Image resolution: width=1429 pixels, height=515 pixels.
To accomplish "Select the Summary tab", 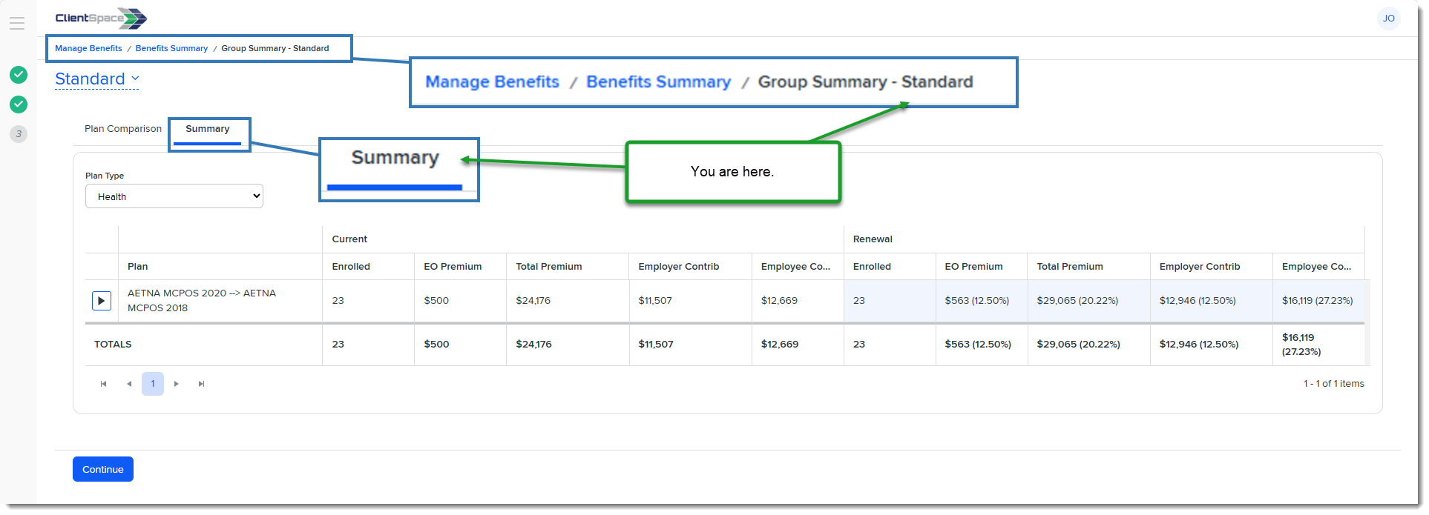I will point(208,129).
